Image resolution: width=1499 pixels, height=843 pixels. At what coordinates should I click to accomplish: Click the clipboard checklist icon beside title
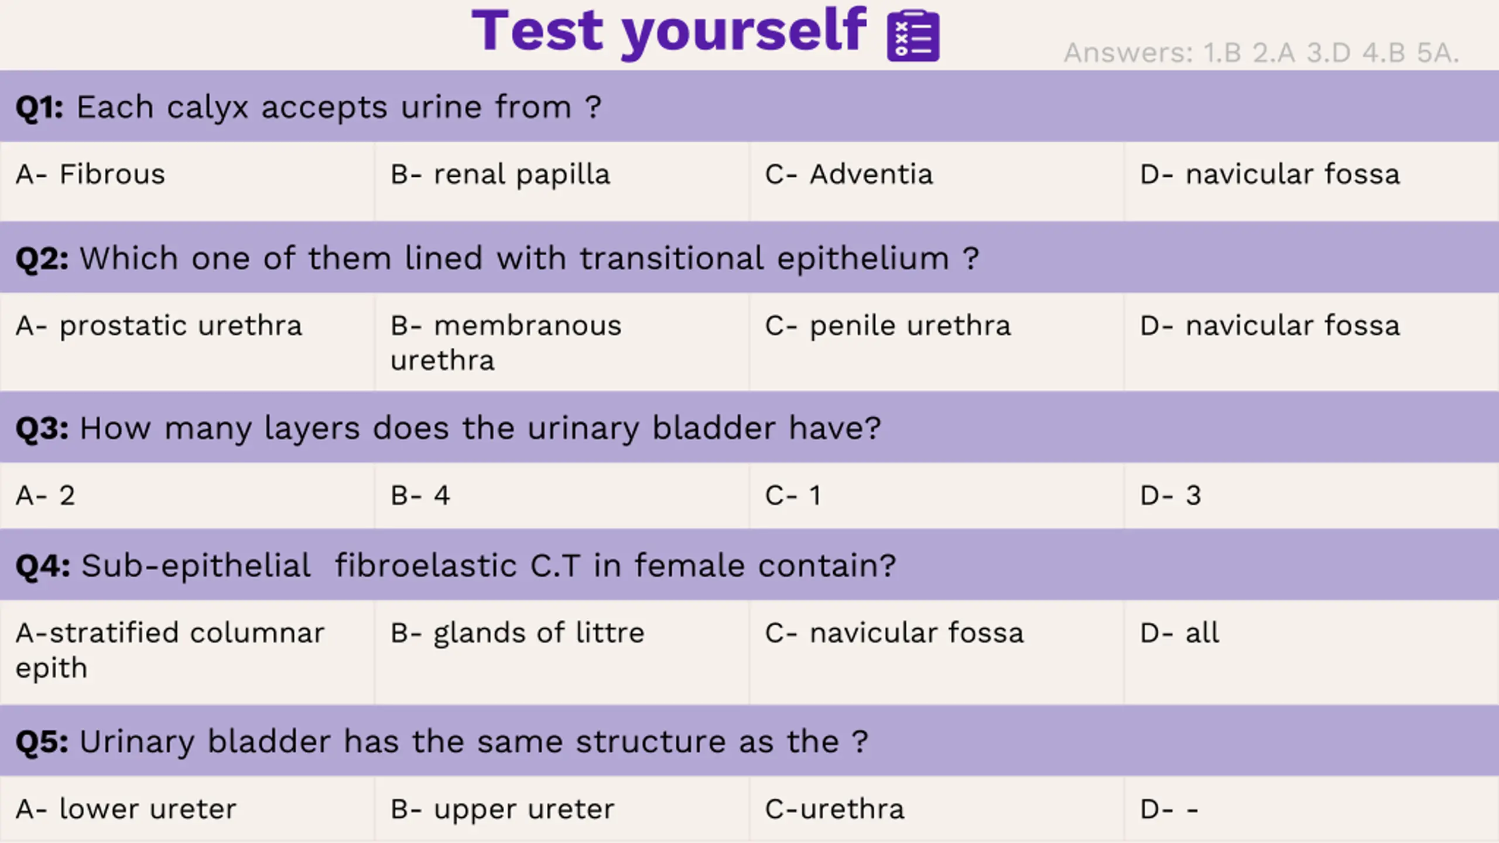[913, 35]
